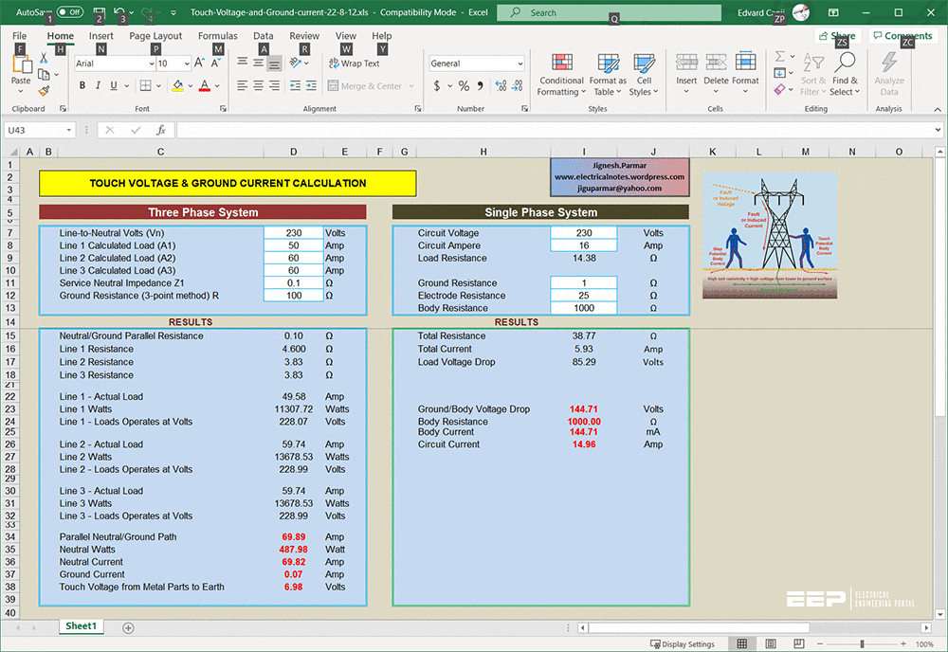Click the Format Painter brush icon
The height and width of the screenshot is (652, 948).
[x=44, y=91]
